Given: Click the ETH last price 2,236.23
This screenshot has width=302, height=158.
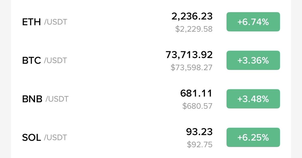Looking at the screenshot, I should click(x=192, y=16).
